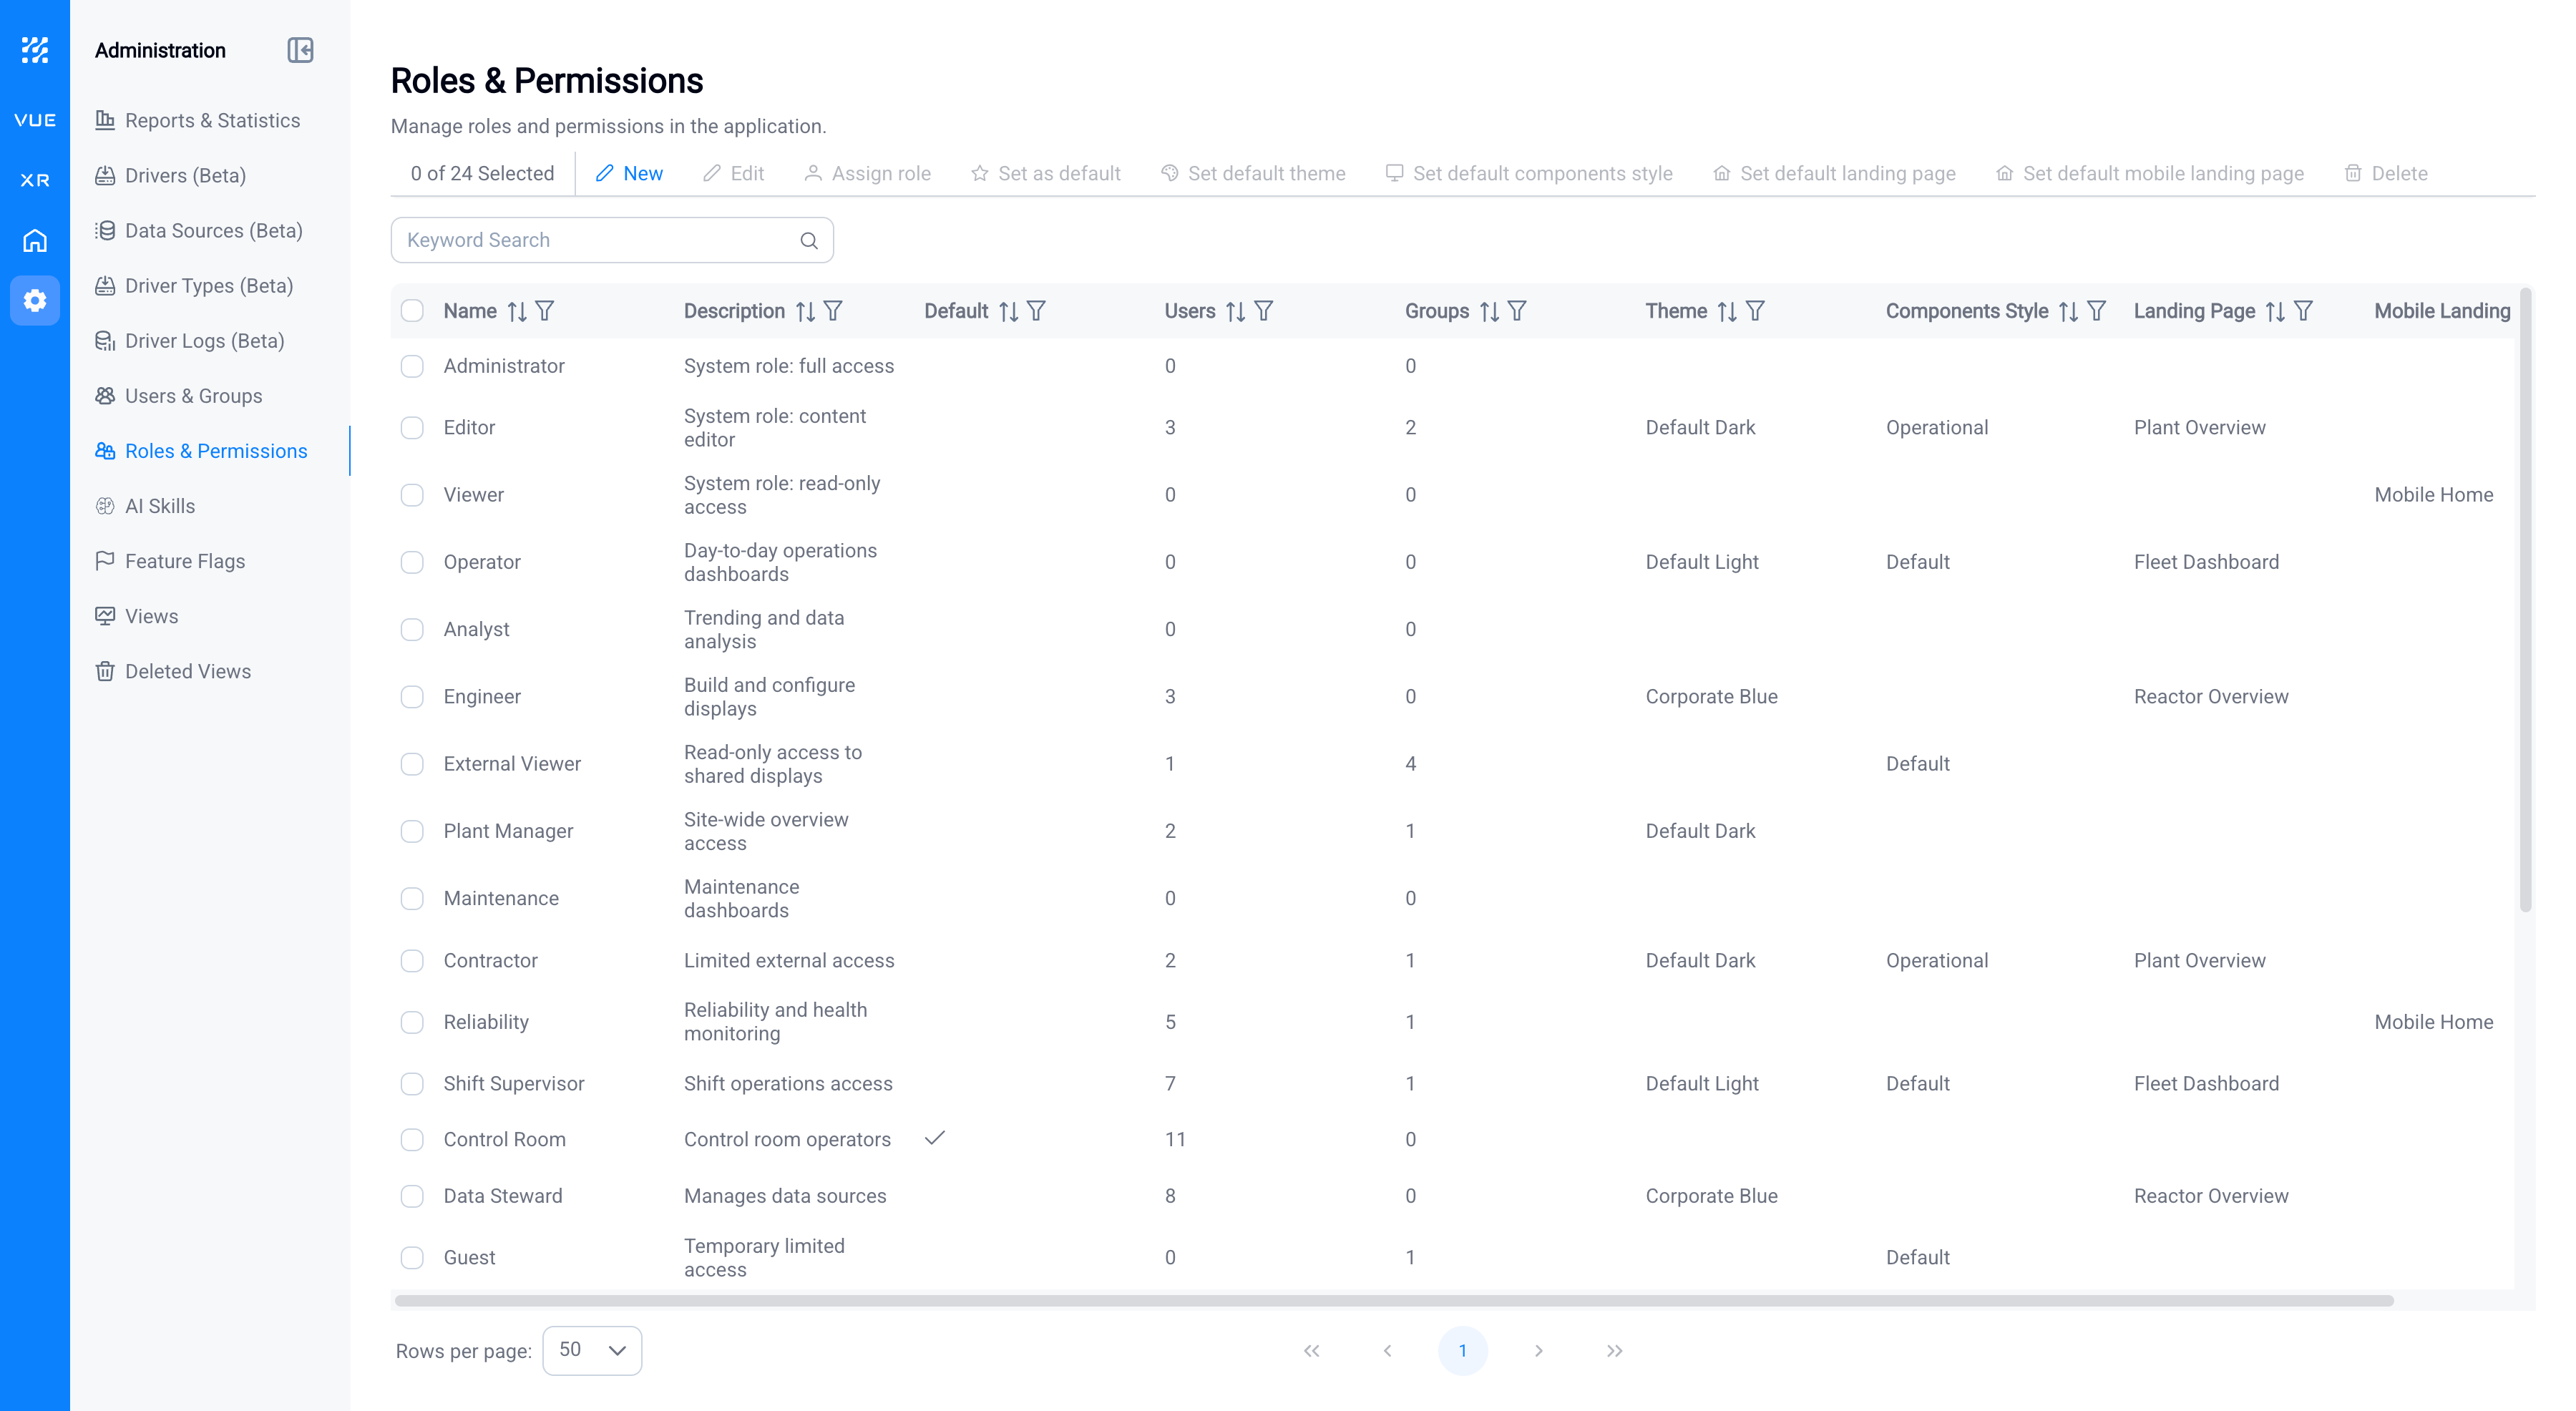Click the Data Steward role name
This screenshot has height=1411, width=2576.
coord(503,1196)
